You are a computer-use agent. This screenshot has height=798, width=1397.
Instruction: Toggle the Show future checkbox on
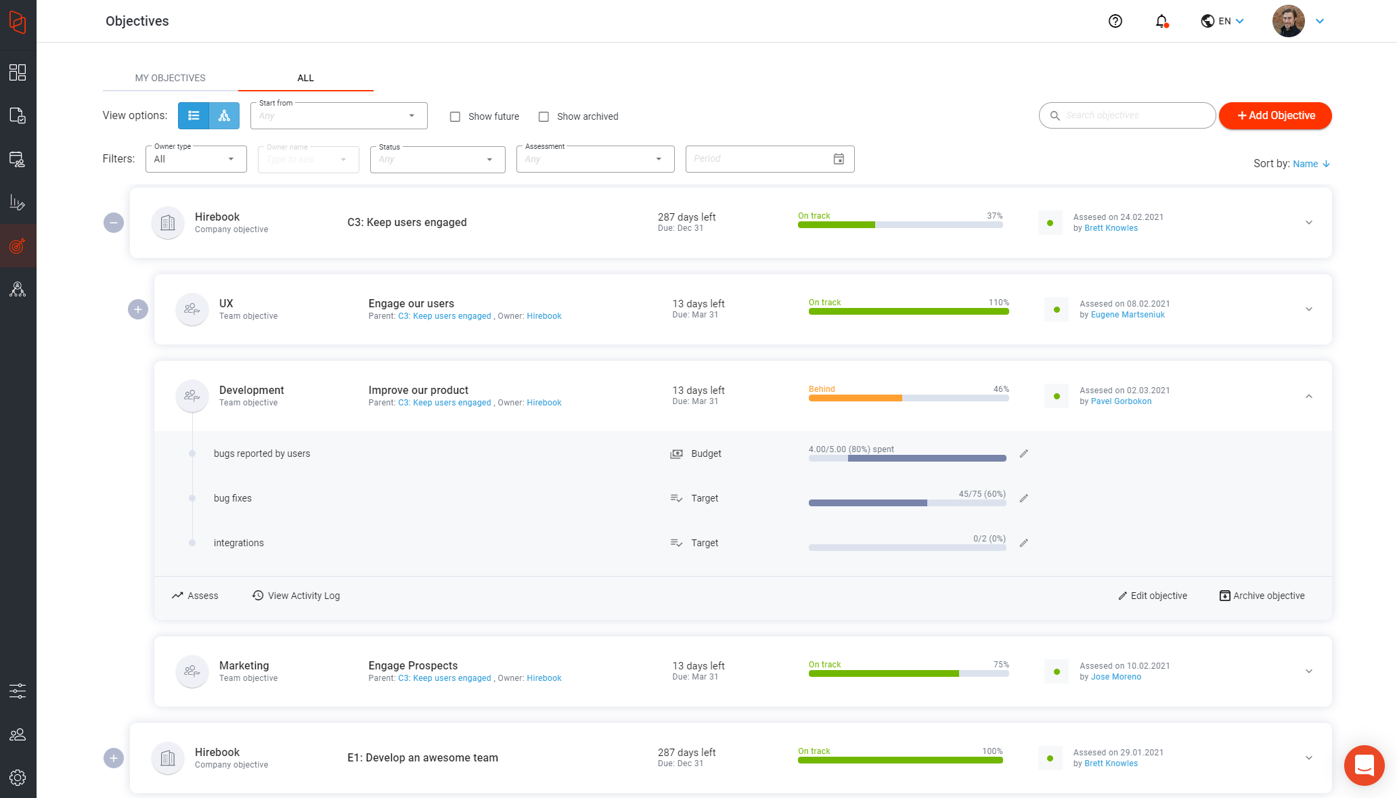point(455,116)
